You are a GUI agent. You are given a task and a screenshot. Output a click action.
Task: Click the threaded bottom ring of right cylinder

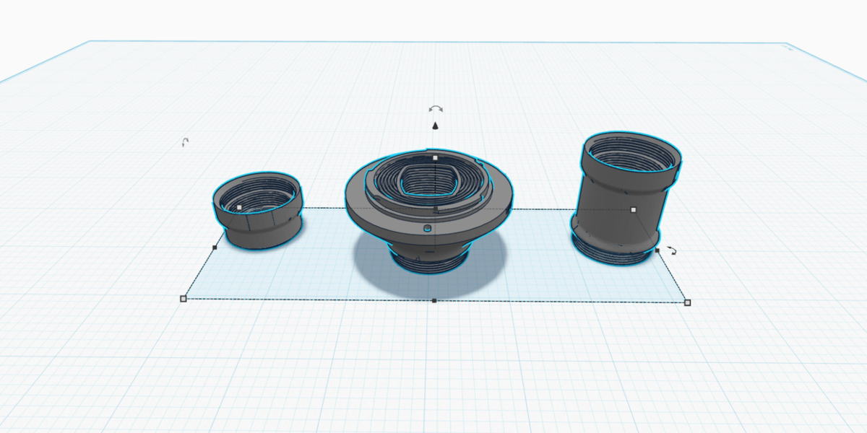pyautogui.click(x=611, y=250)
